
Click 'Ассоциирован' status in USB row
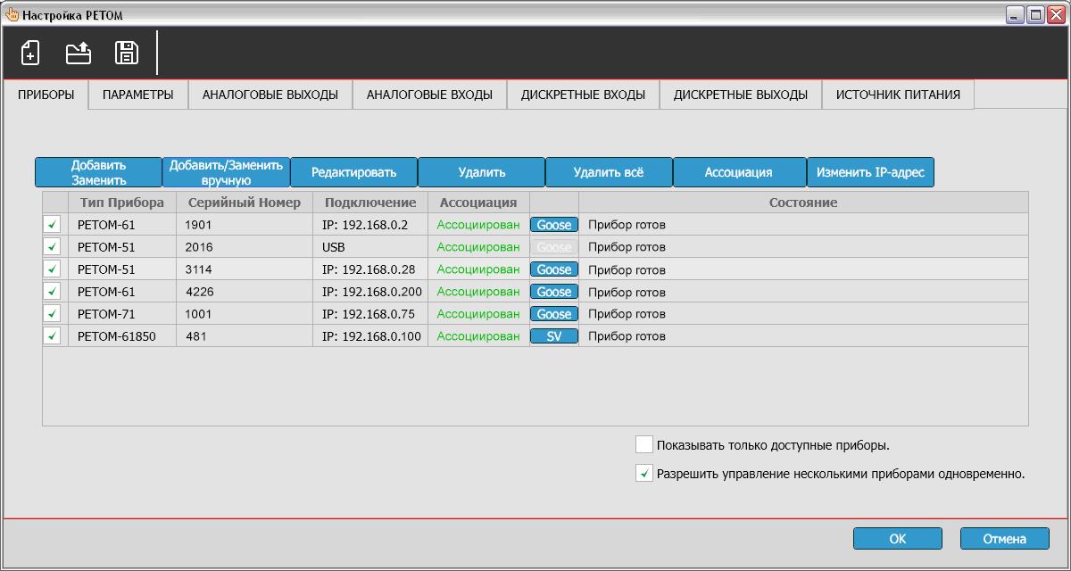pyautogui.click(x=478, y=247)
